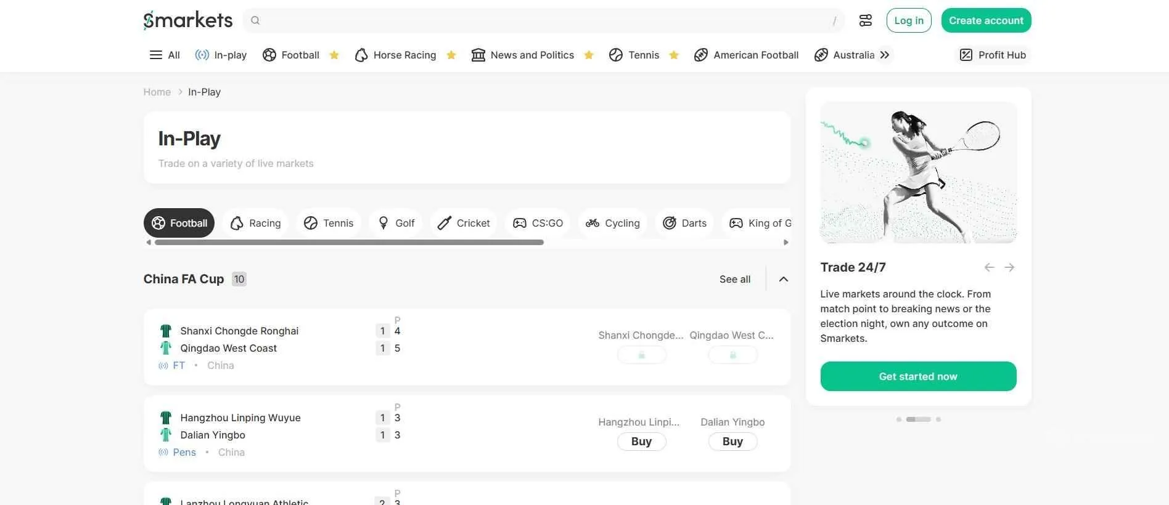Click the Create account button

pyautogui.click(x=986, y=20)
